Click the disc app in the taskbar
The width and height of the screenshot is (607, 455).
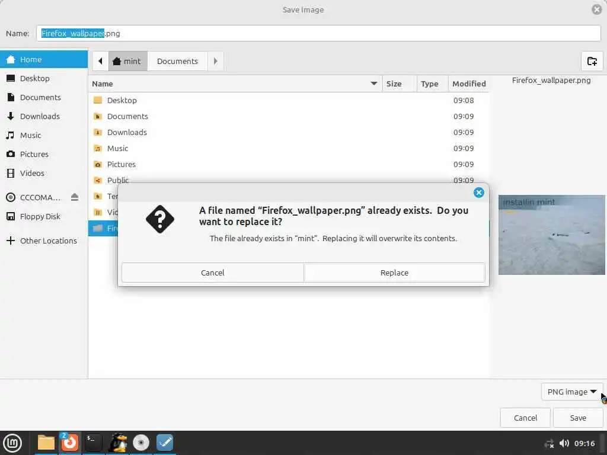click(141, 443)
